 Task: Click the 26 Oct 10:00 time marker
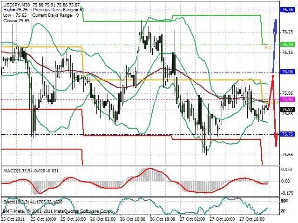[133, 219]
